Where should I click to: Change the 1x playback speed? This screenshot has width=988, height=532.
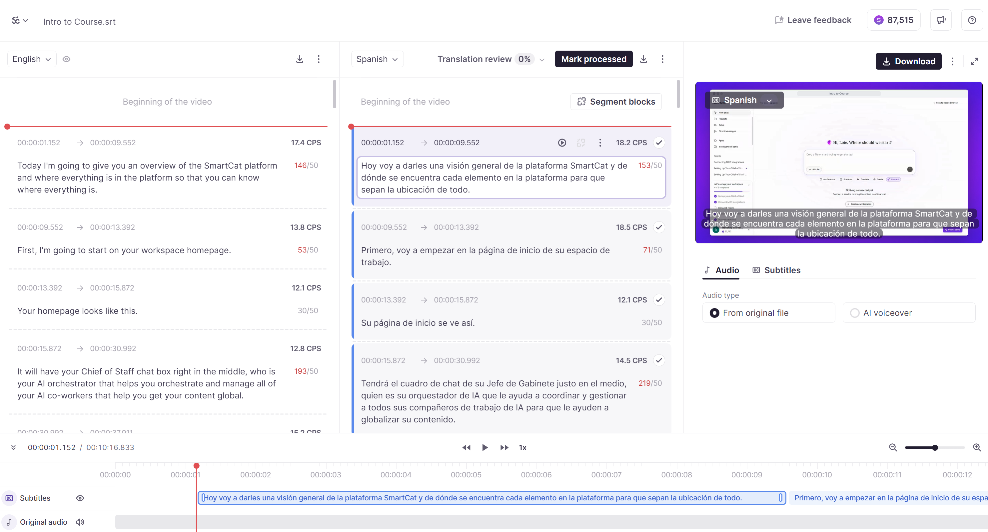522,447
